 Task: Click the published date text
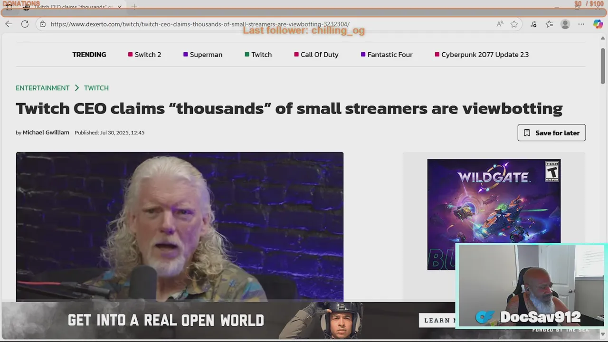(x=109, y=133)
